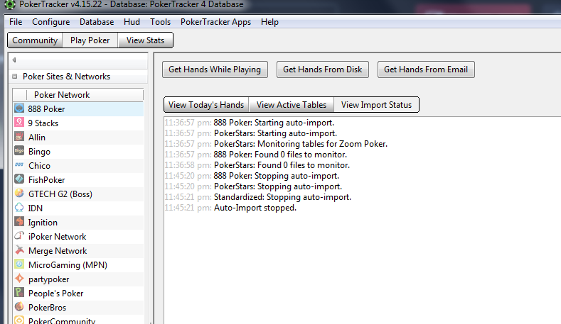Select View Import Status tab
Screen dimensions: 561x324
(x=376, y=105)
